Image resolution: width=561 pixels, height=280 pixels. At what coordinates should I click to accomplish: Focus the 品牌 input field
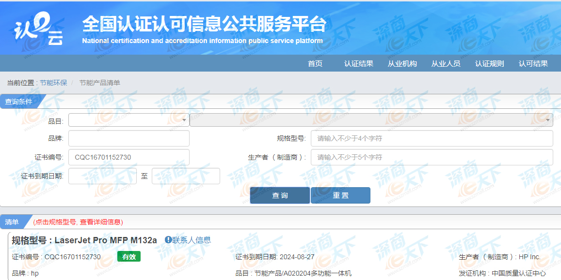point(129,138)
